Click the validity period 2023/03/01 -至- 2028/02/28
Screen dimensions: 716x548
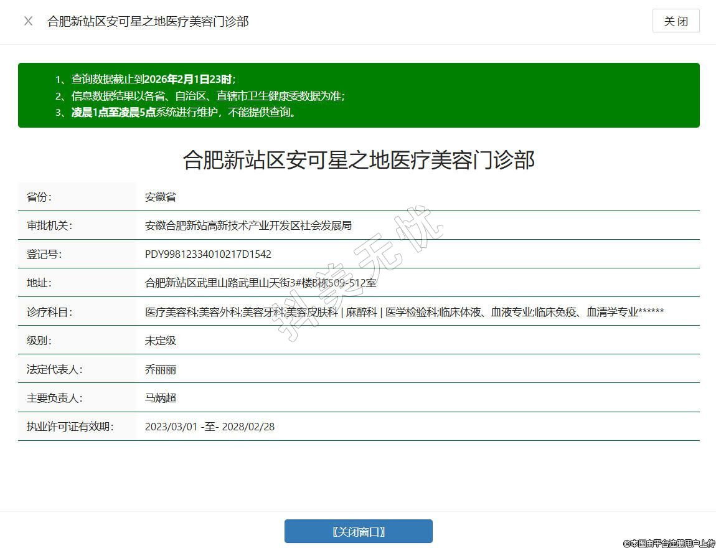pyautogui.click(x=209, y=427)
